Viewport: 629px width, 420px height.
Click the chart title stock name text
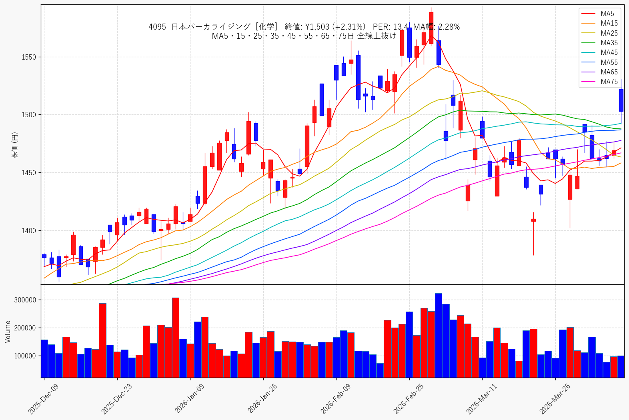(211, 27)
